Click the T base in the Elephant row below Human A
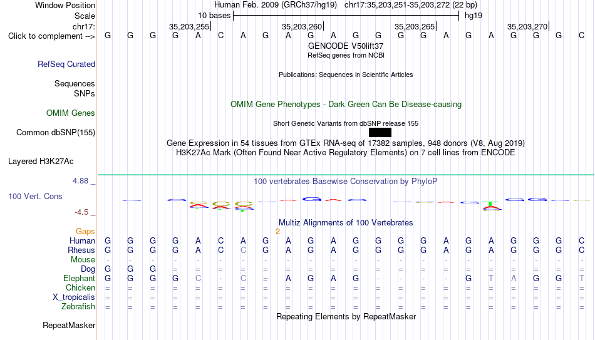This screenshot has height=340, width=595. pos(491,279)
